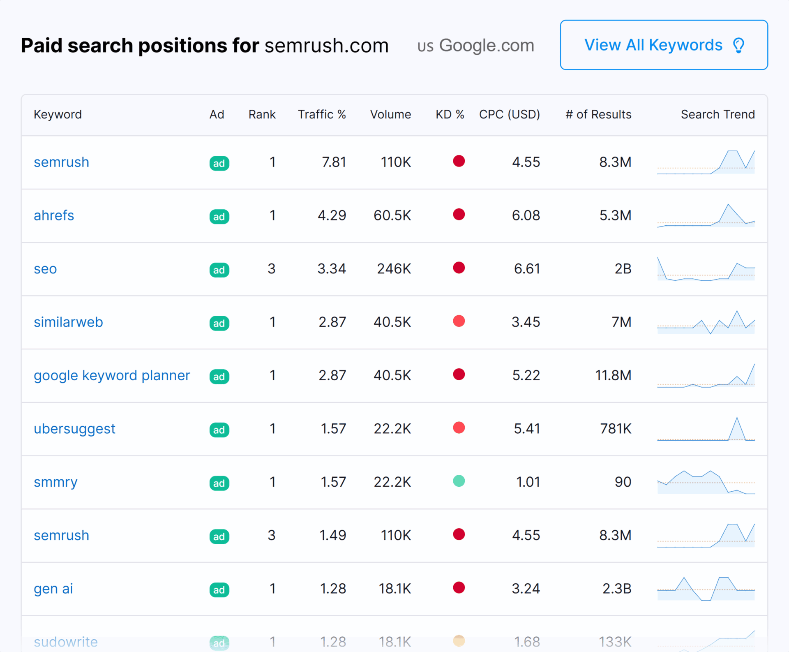Click the "ad" badge next to ahrefs
Viewport: 789px width, 652px height.
pyautogui.click(x=219, y=216)
